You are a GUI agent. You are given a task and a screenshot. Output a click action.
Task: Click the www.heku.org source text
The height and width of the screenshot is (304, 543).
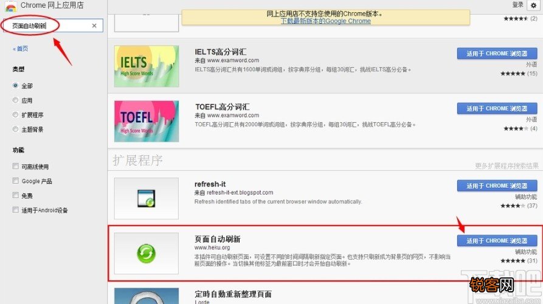click(x=212, y=247)
